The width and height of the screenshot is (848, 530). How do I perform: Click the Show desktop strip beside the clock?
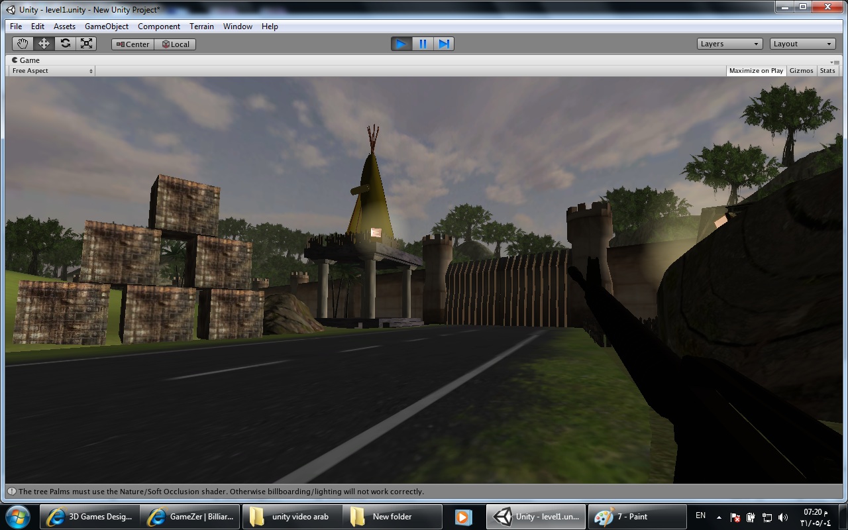click(x=843, y=517)
